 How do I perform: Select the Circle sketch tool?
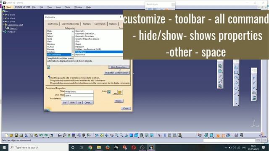click(236, 78)
